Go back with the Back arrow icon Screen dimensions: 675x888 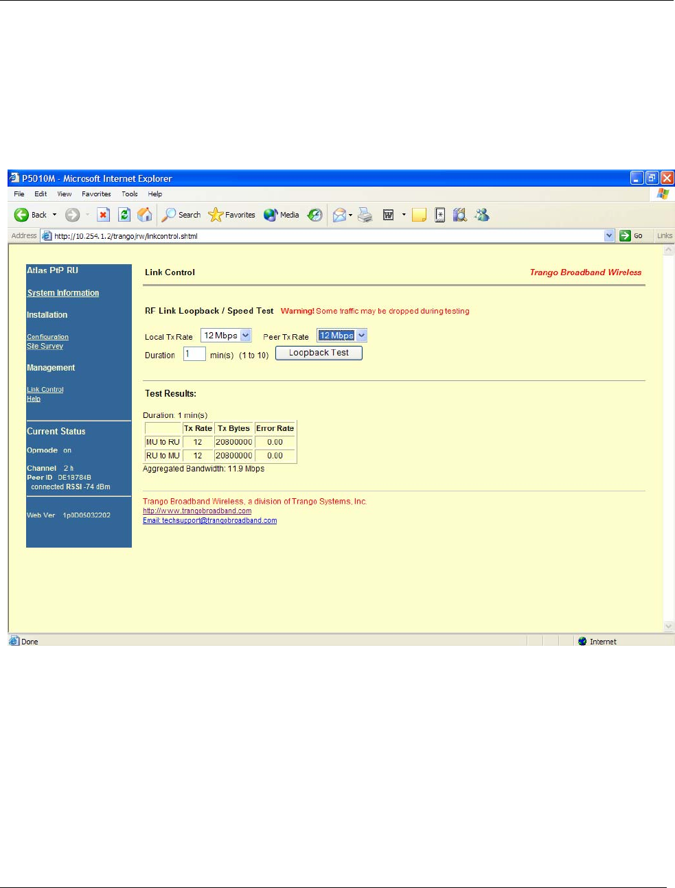pyautogui.click(x=21, y=215)
